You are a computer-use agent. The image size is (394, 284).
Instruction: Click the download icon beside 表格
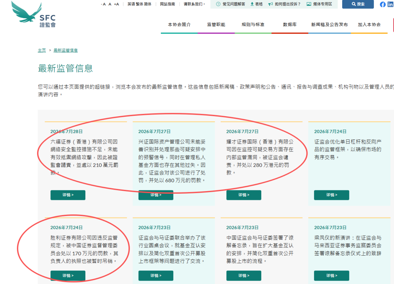coord(252,4)
